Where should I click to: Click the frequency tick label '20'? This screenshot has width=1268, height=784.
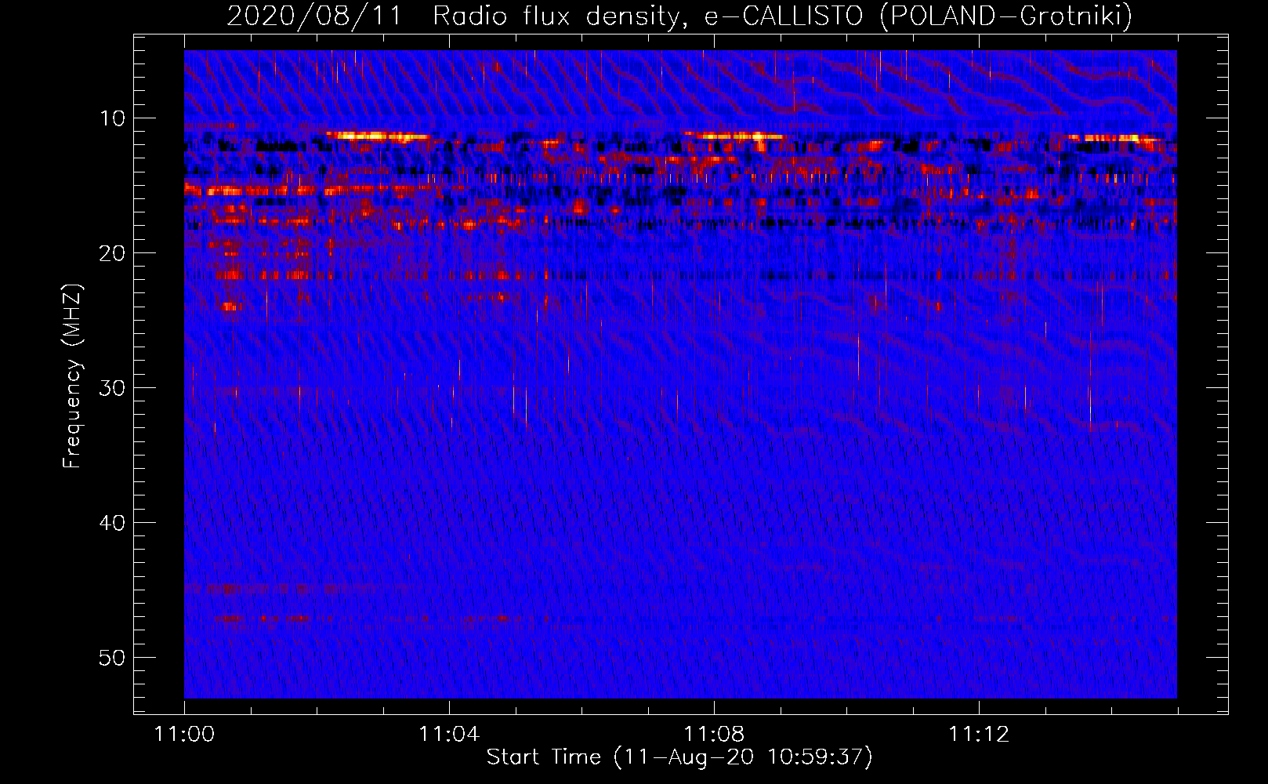pyautogui.click(x=113, y=253)
